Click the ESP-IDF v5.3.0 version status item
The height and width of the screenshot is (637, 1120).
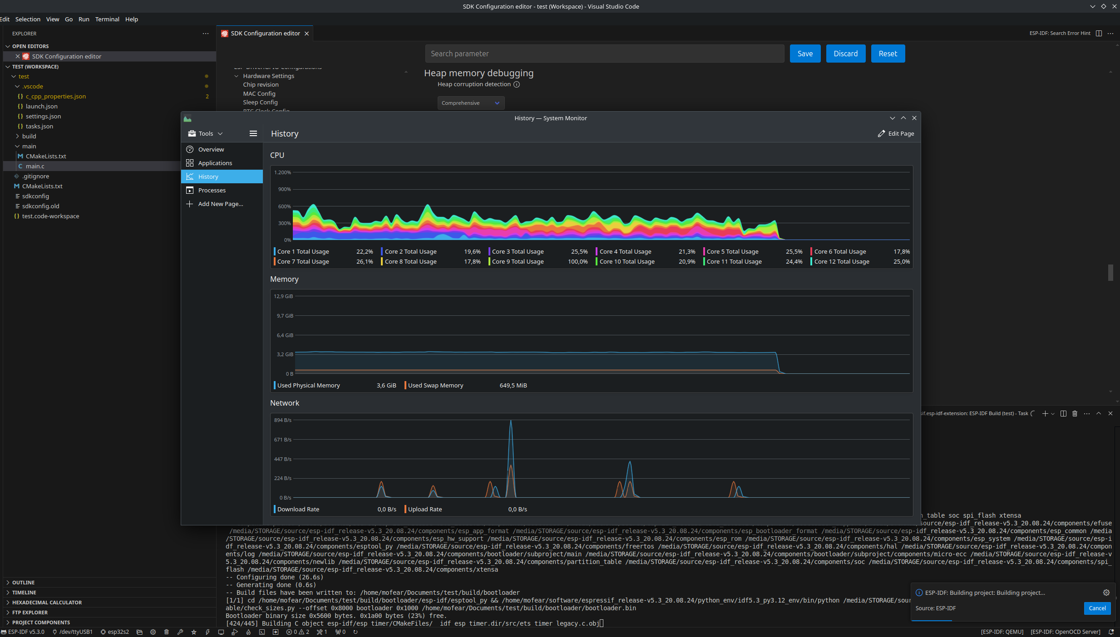click(23, 632)
